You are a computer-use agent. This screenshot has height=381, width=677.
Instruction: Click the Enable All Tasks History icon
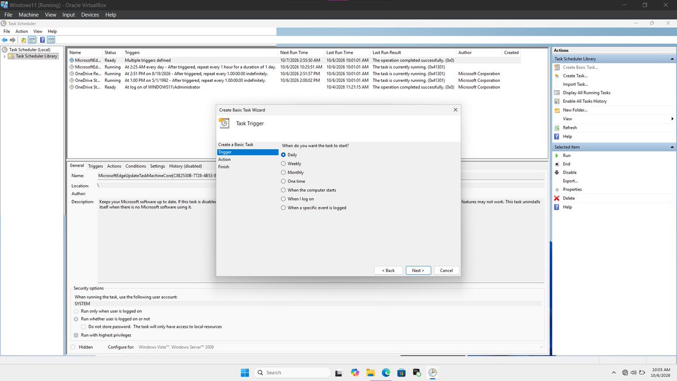pos(557,101)
